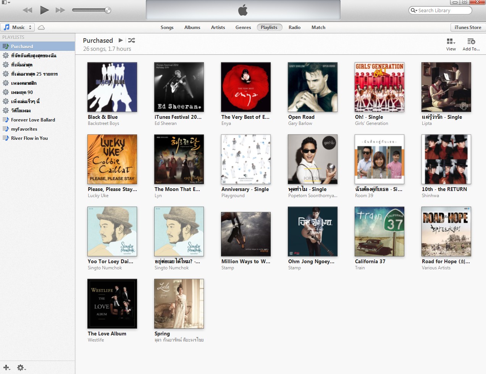
Task: Open the View options dropdown
Action: (451, 44)
